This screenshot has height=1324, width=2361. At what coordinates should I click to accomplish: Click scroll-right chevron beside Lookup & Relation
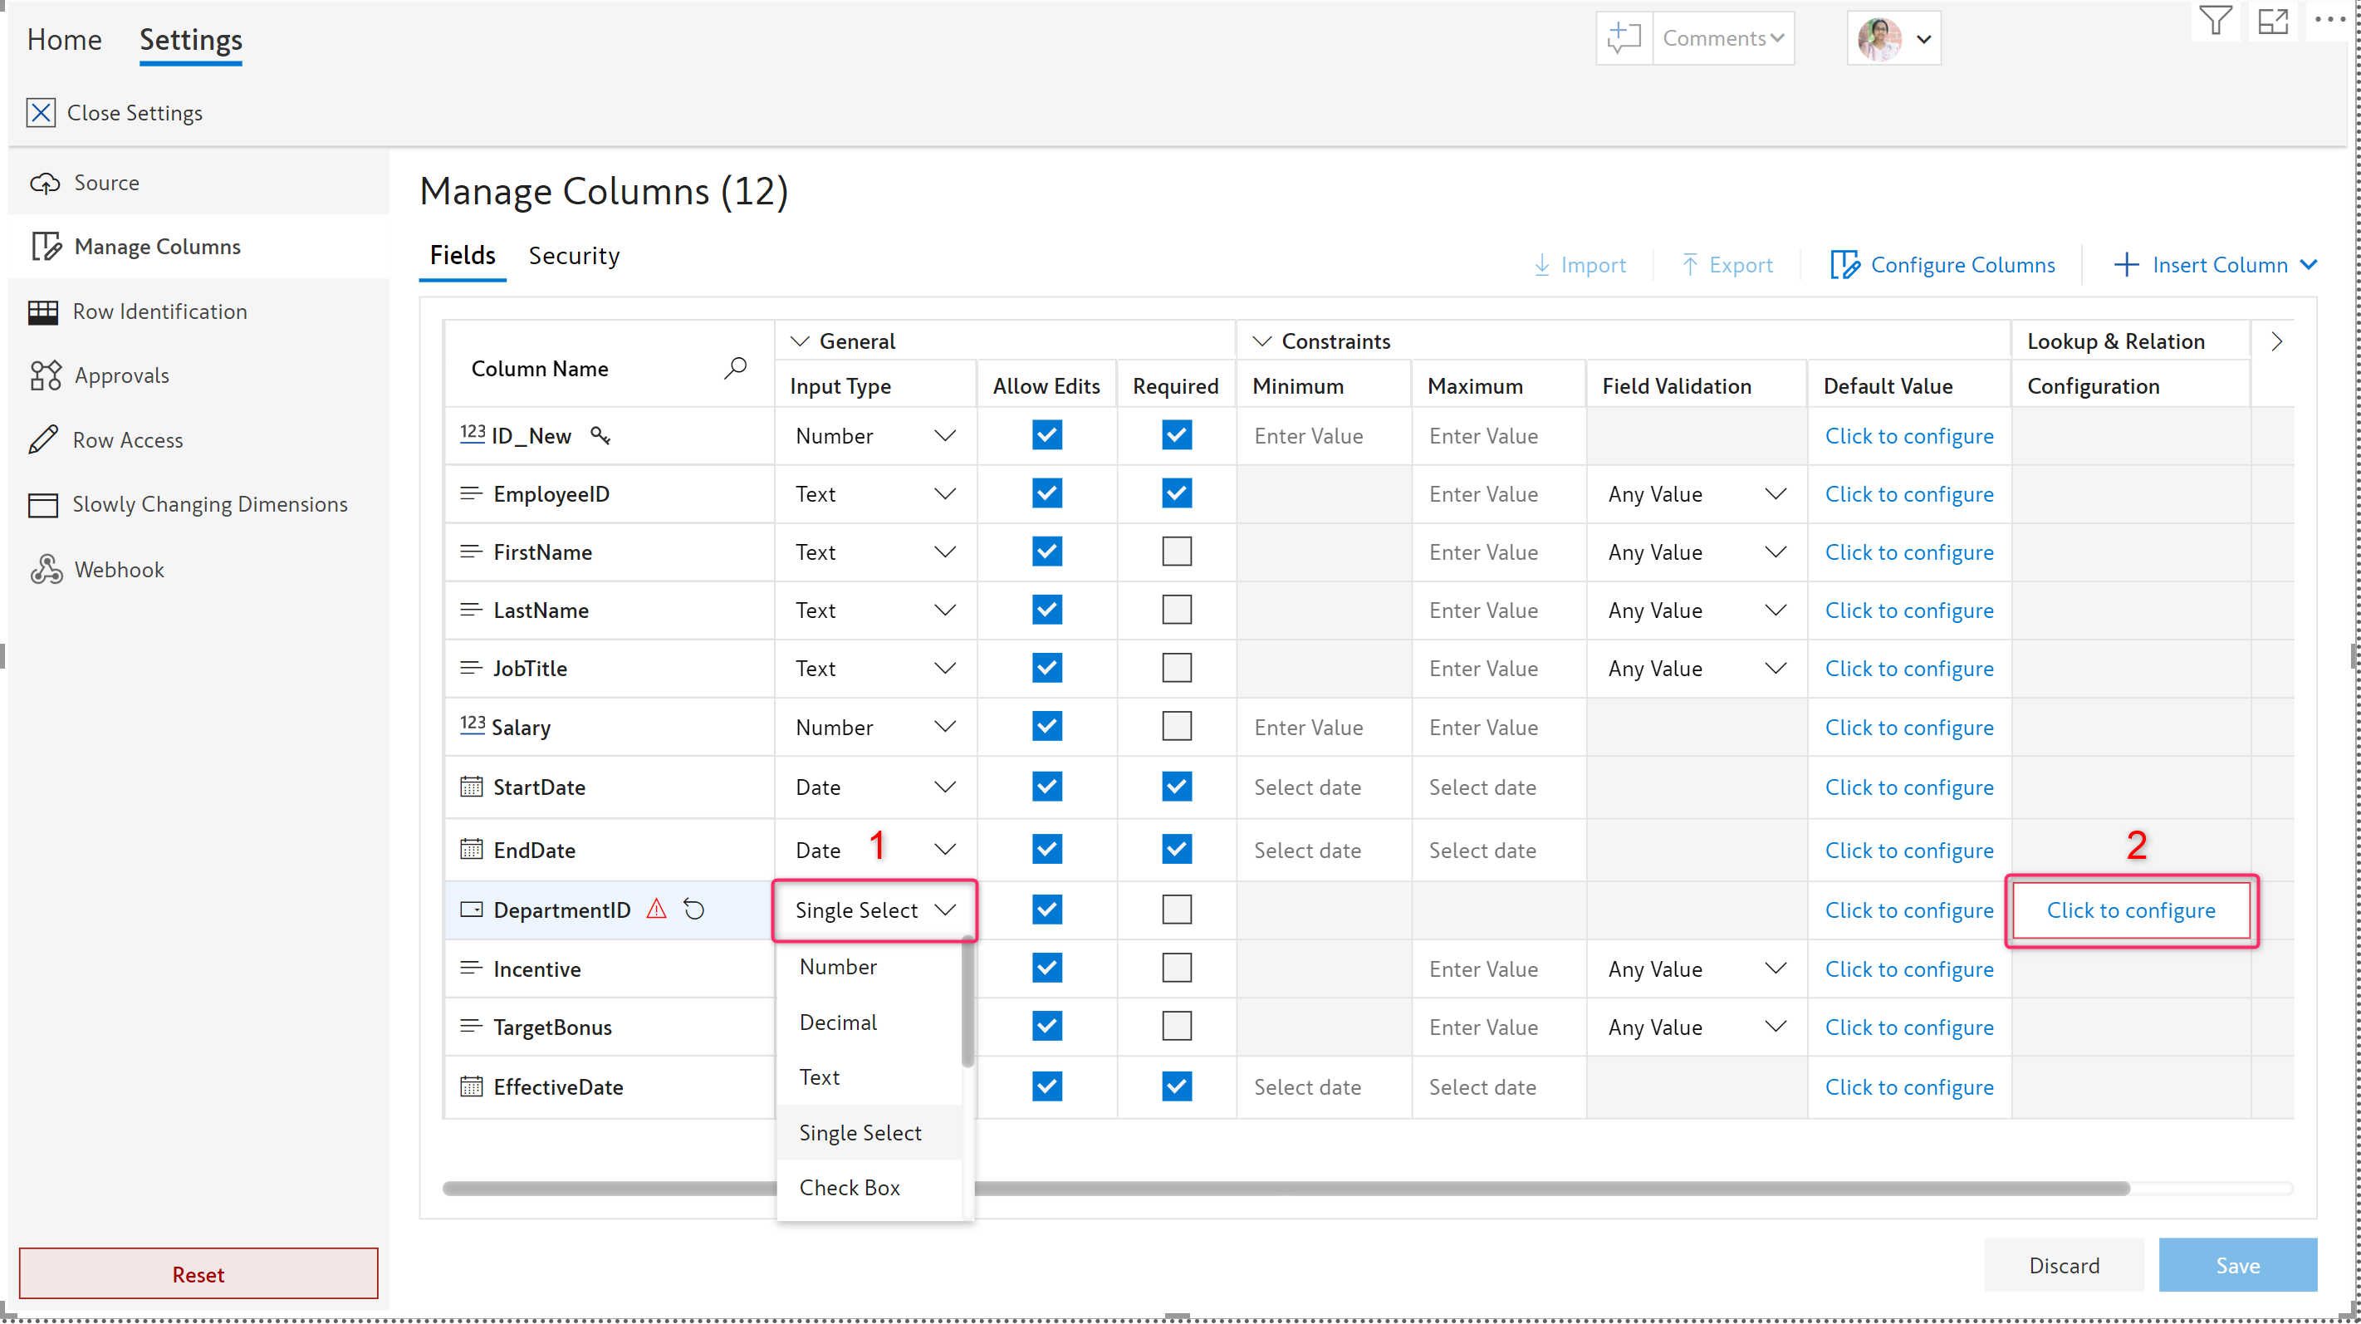tap(2275, 341)
